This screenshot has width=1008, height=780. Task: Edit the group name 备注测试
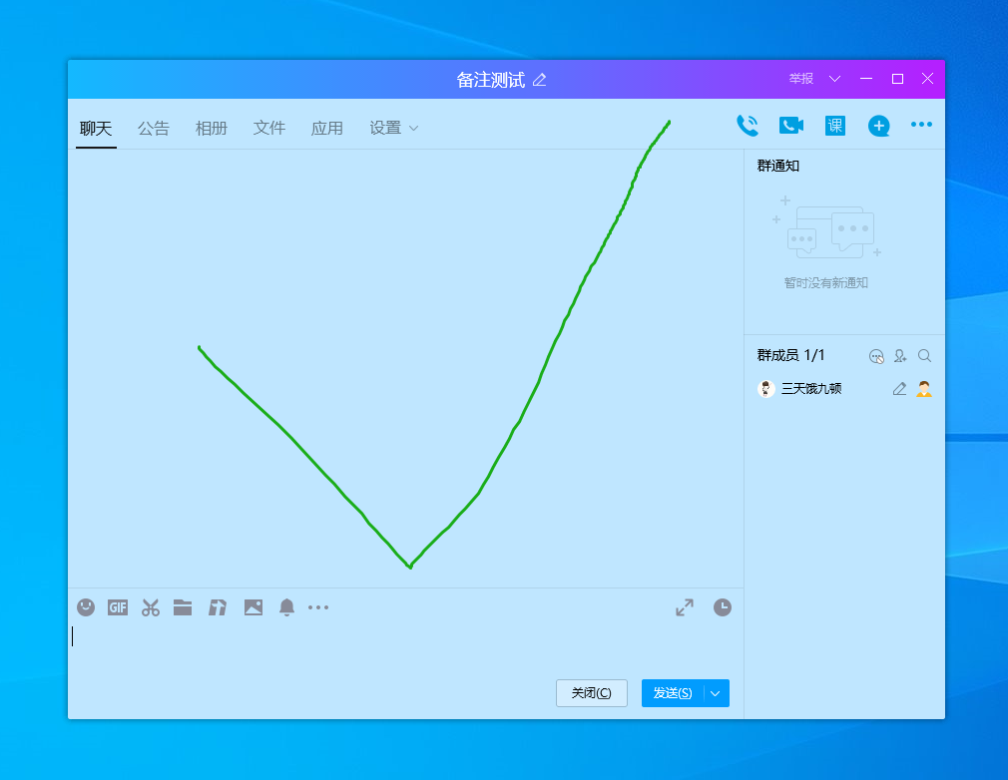point(539,80)
